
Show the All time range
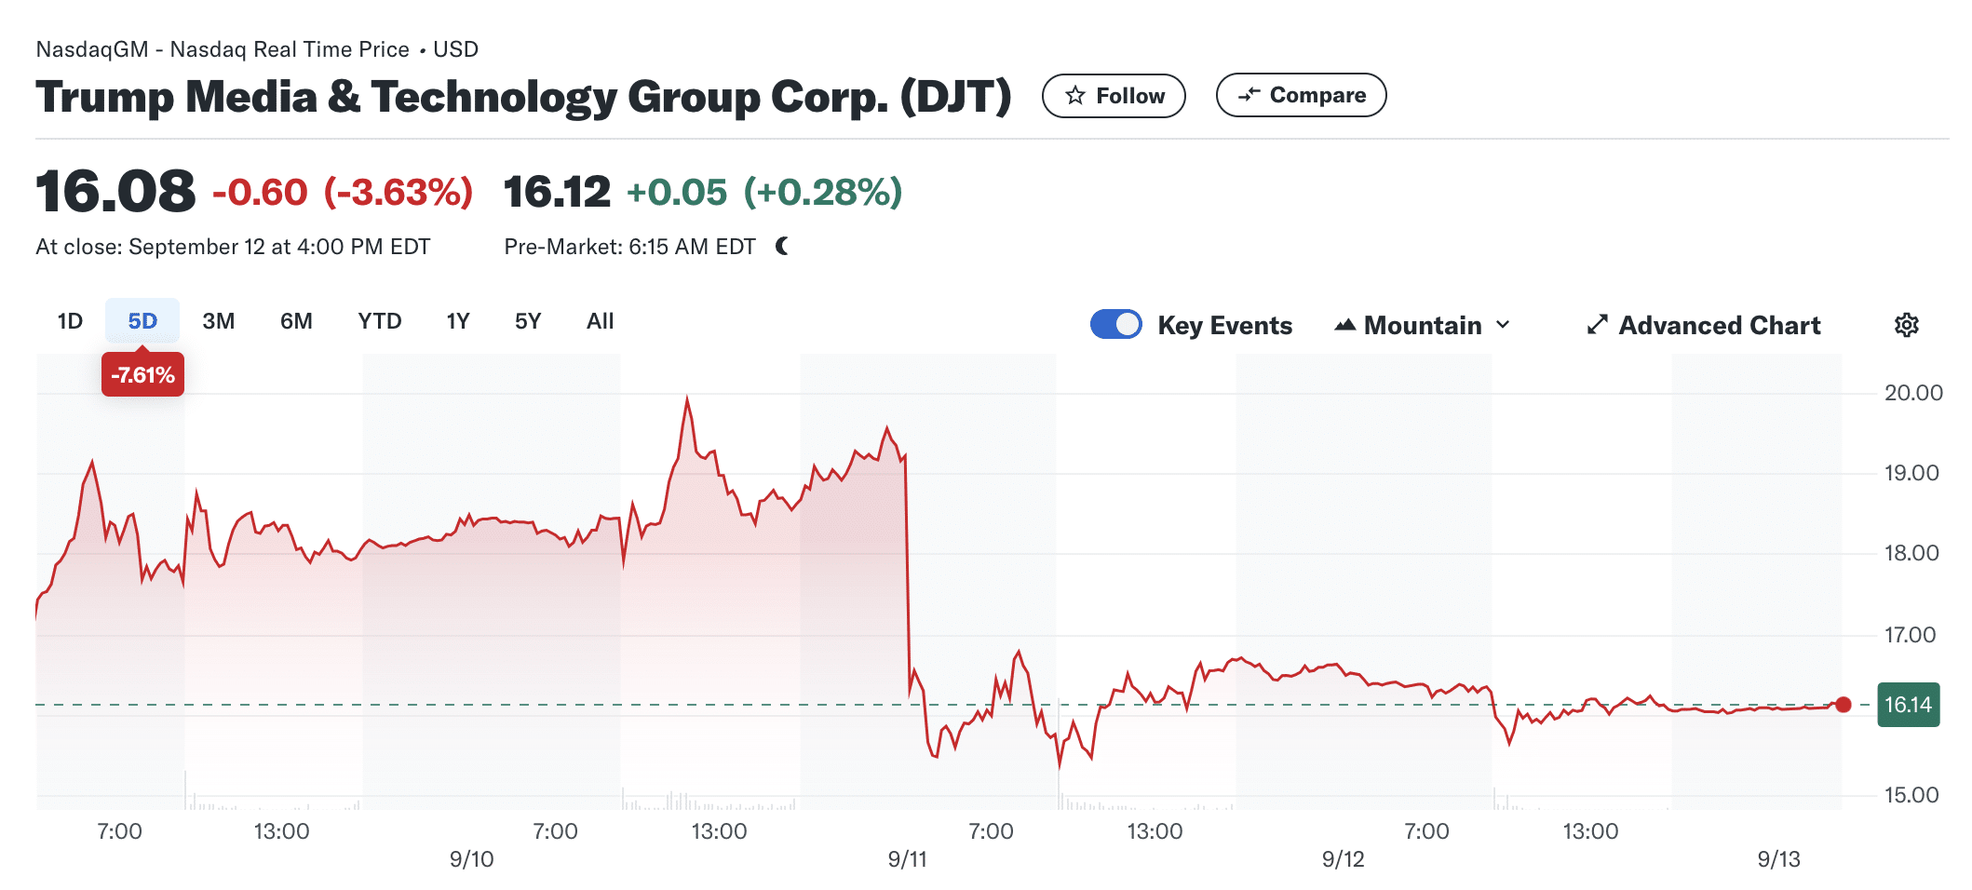click(x=600, y=321)
